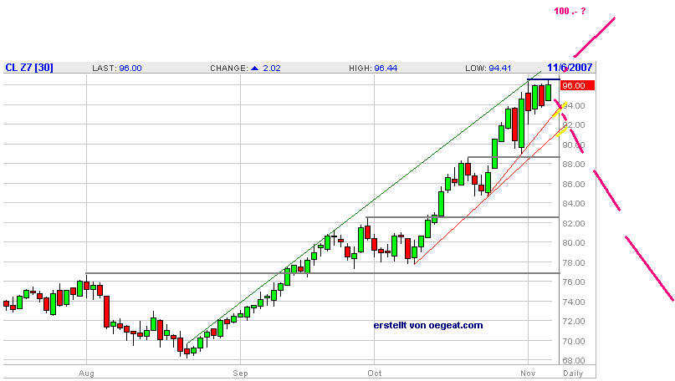Click the CL Z7 [30] symbol label
The image size is (675, 381).
click(x=28, y=68)
